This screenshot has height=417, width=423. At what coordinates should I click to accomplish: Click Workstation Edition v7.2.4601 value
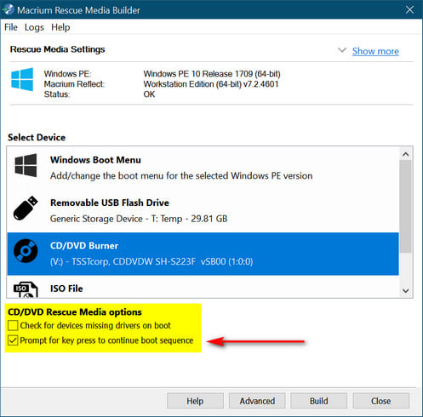[211, 84]
